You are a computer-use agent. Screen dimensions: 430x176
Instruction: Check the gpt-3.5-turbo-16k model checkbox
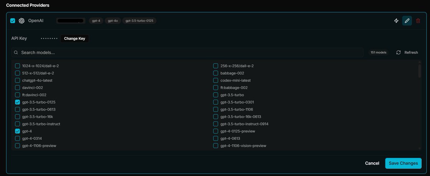17,117
